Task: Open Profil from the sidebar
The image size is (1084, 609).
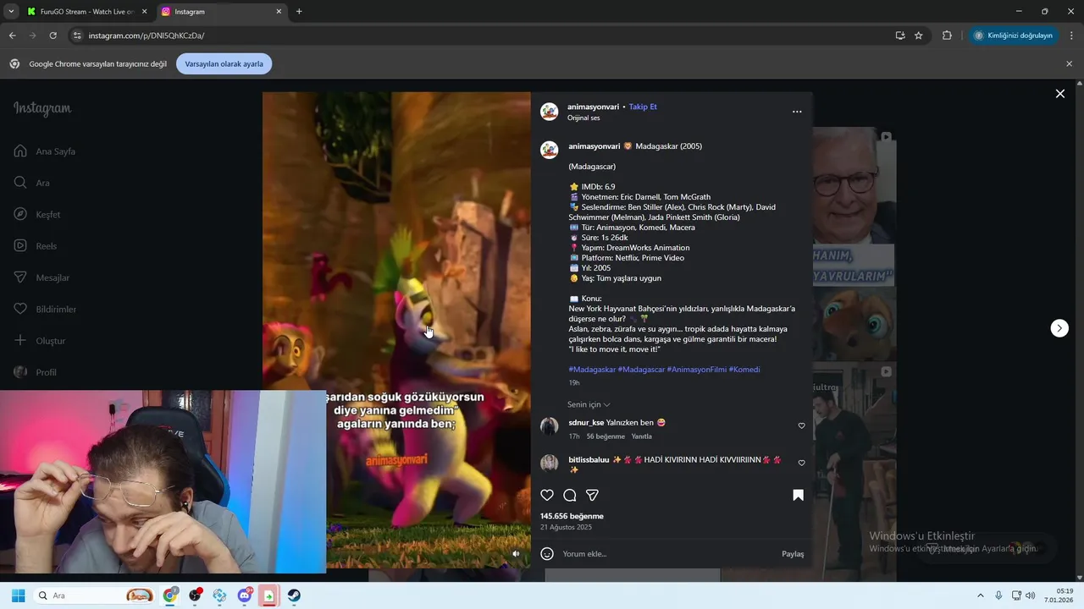Action: click(x=36, y=372)
